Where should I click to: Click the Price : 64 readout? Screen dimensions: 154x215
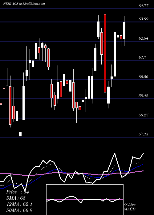pyautogui.click(x=18, y=192)
